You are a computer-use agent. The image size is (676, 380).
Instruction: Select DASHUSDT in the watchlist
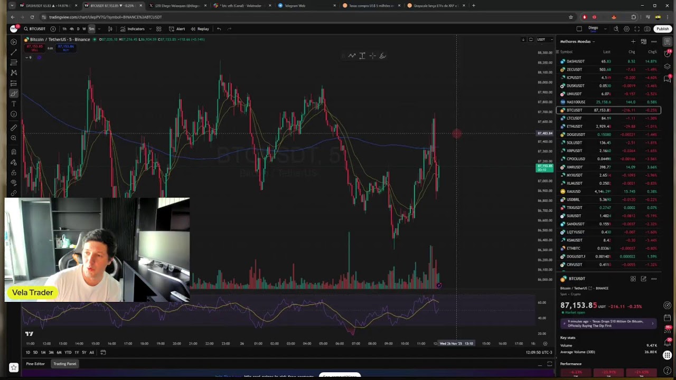click(x=608, y=61)
